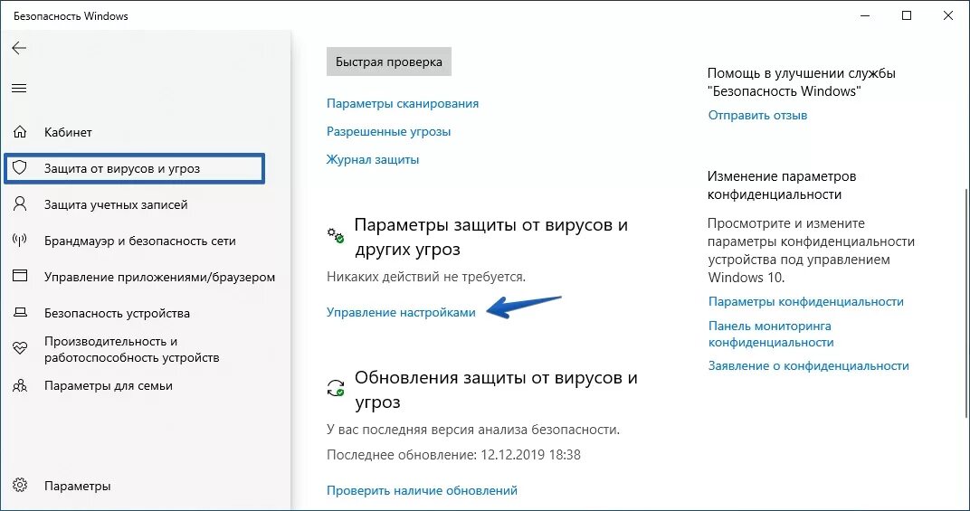Click the laptop icon for device security
Viewport: 970px width, 511px height.
coord(20,312)
